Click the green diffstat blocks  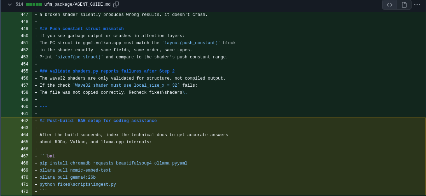point(34,5)
